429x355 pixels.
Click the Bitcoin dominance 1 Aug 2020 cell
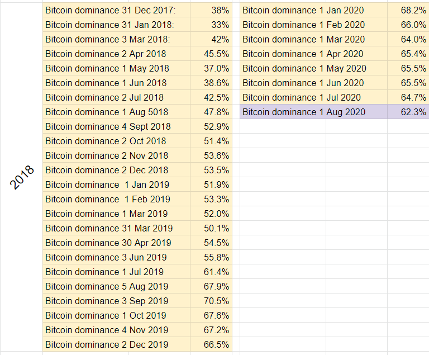click(x=313, y=112)
